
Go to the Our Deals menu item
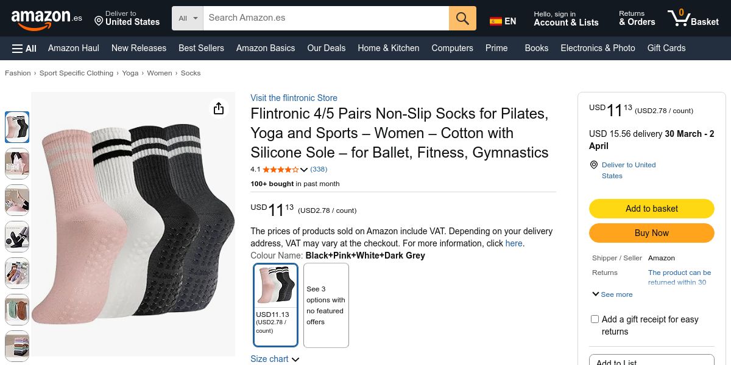point(326,48)
